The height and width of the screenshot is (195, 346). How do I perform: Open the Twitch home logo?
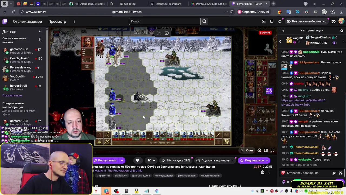click(x=5, y=21)
